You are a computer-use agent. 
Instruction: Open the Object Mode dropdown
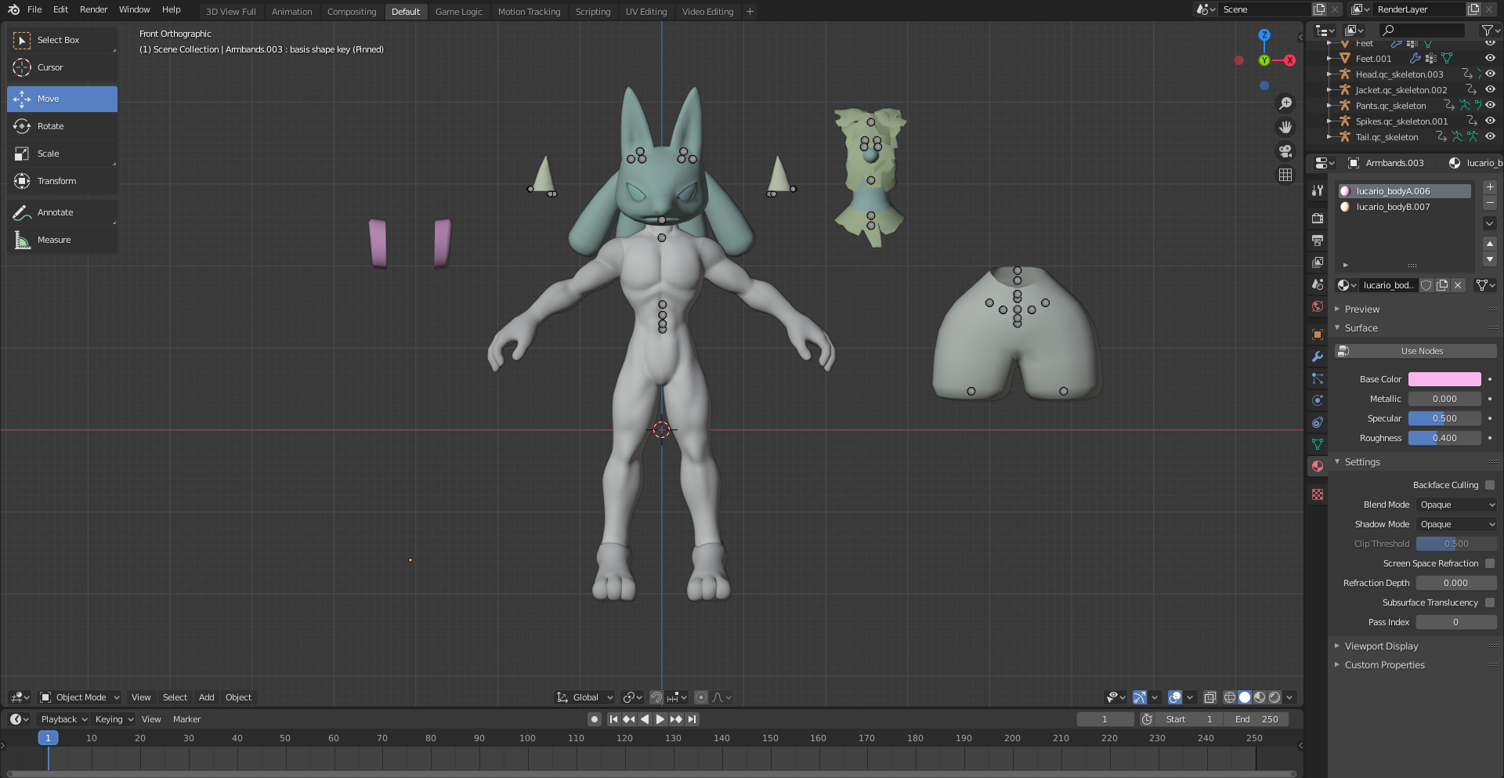pyautogui.click(x=80, y=697)
